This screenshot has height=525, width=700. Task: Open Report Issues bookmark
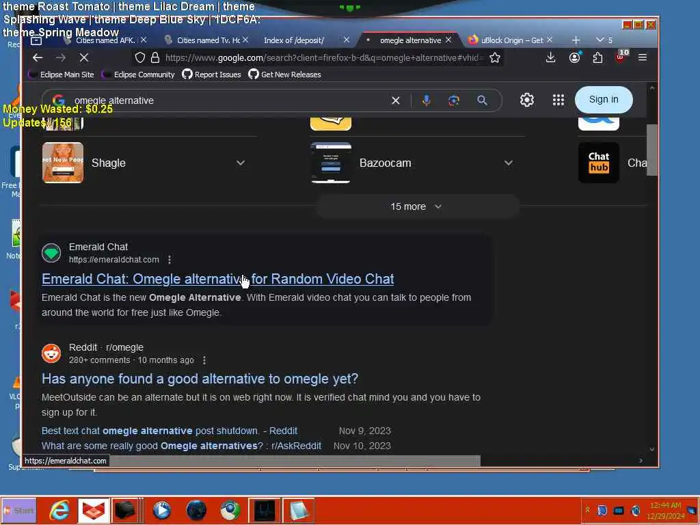coord(212,75)
